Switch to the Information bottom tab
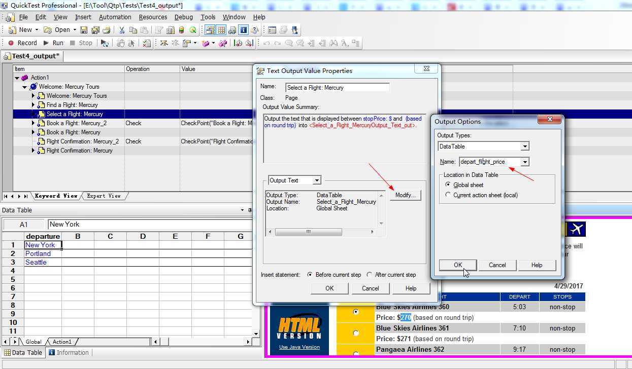 click(x=69, y=353)
